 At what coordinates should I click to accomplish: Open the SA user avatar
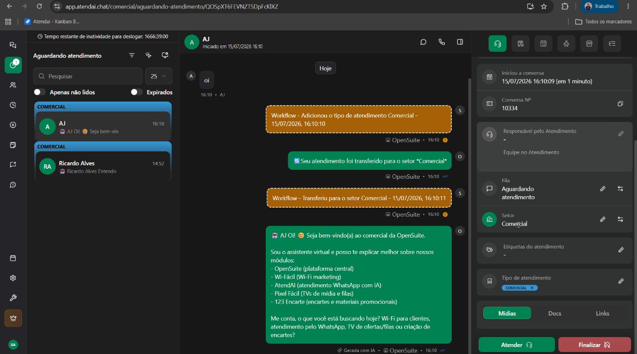pos(13,345)
